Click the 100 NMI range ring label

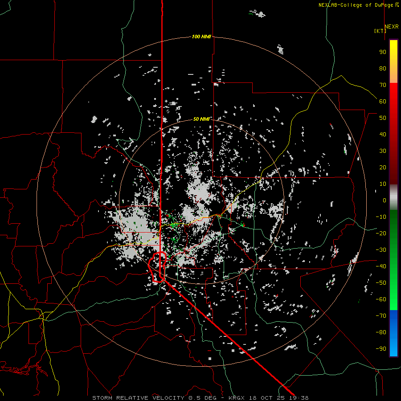(201, 37)
